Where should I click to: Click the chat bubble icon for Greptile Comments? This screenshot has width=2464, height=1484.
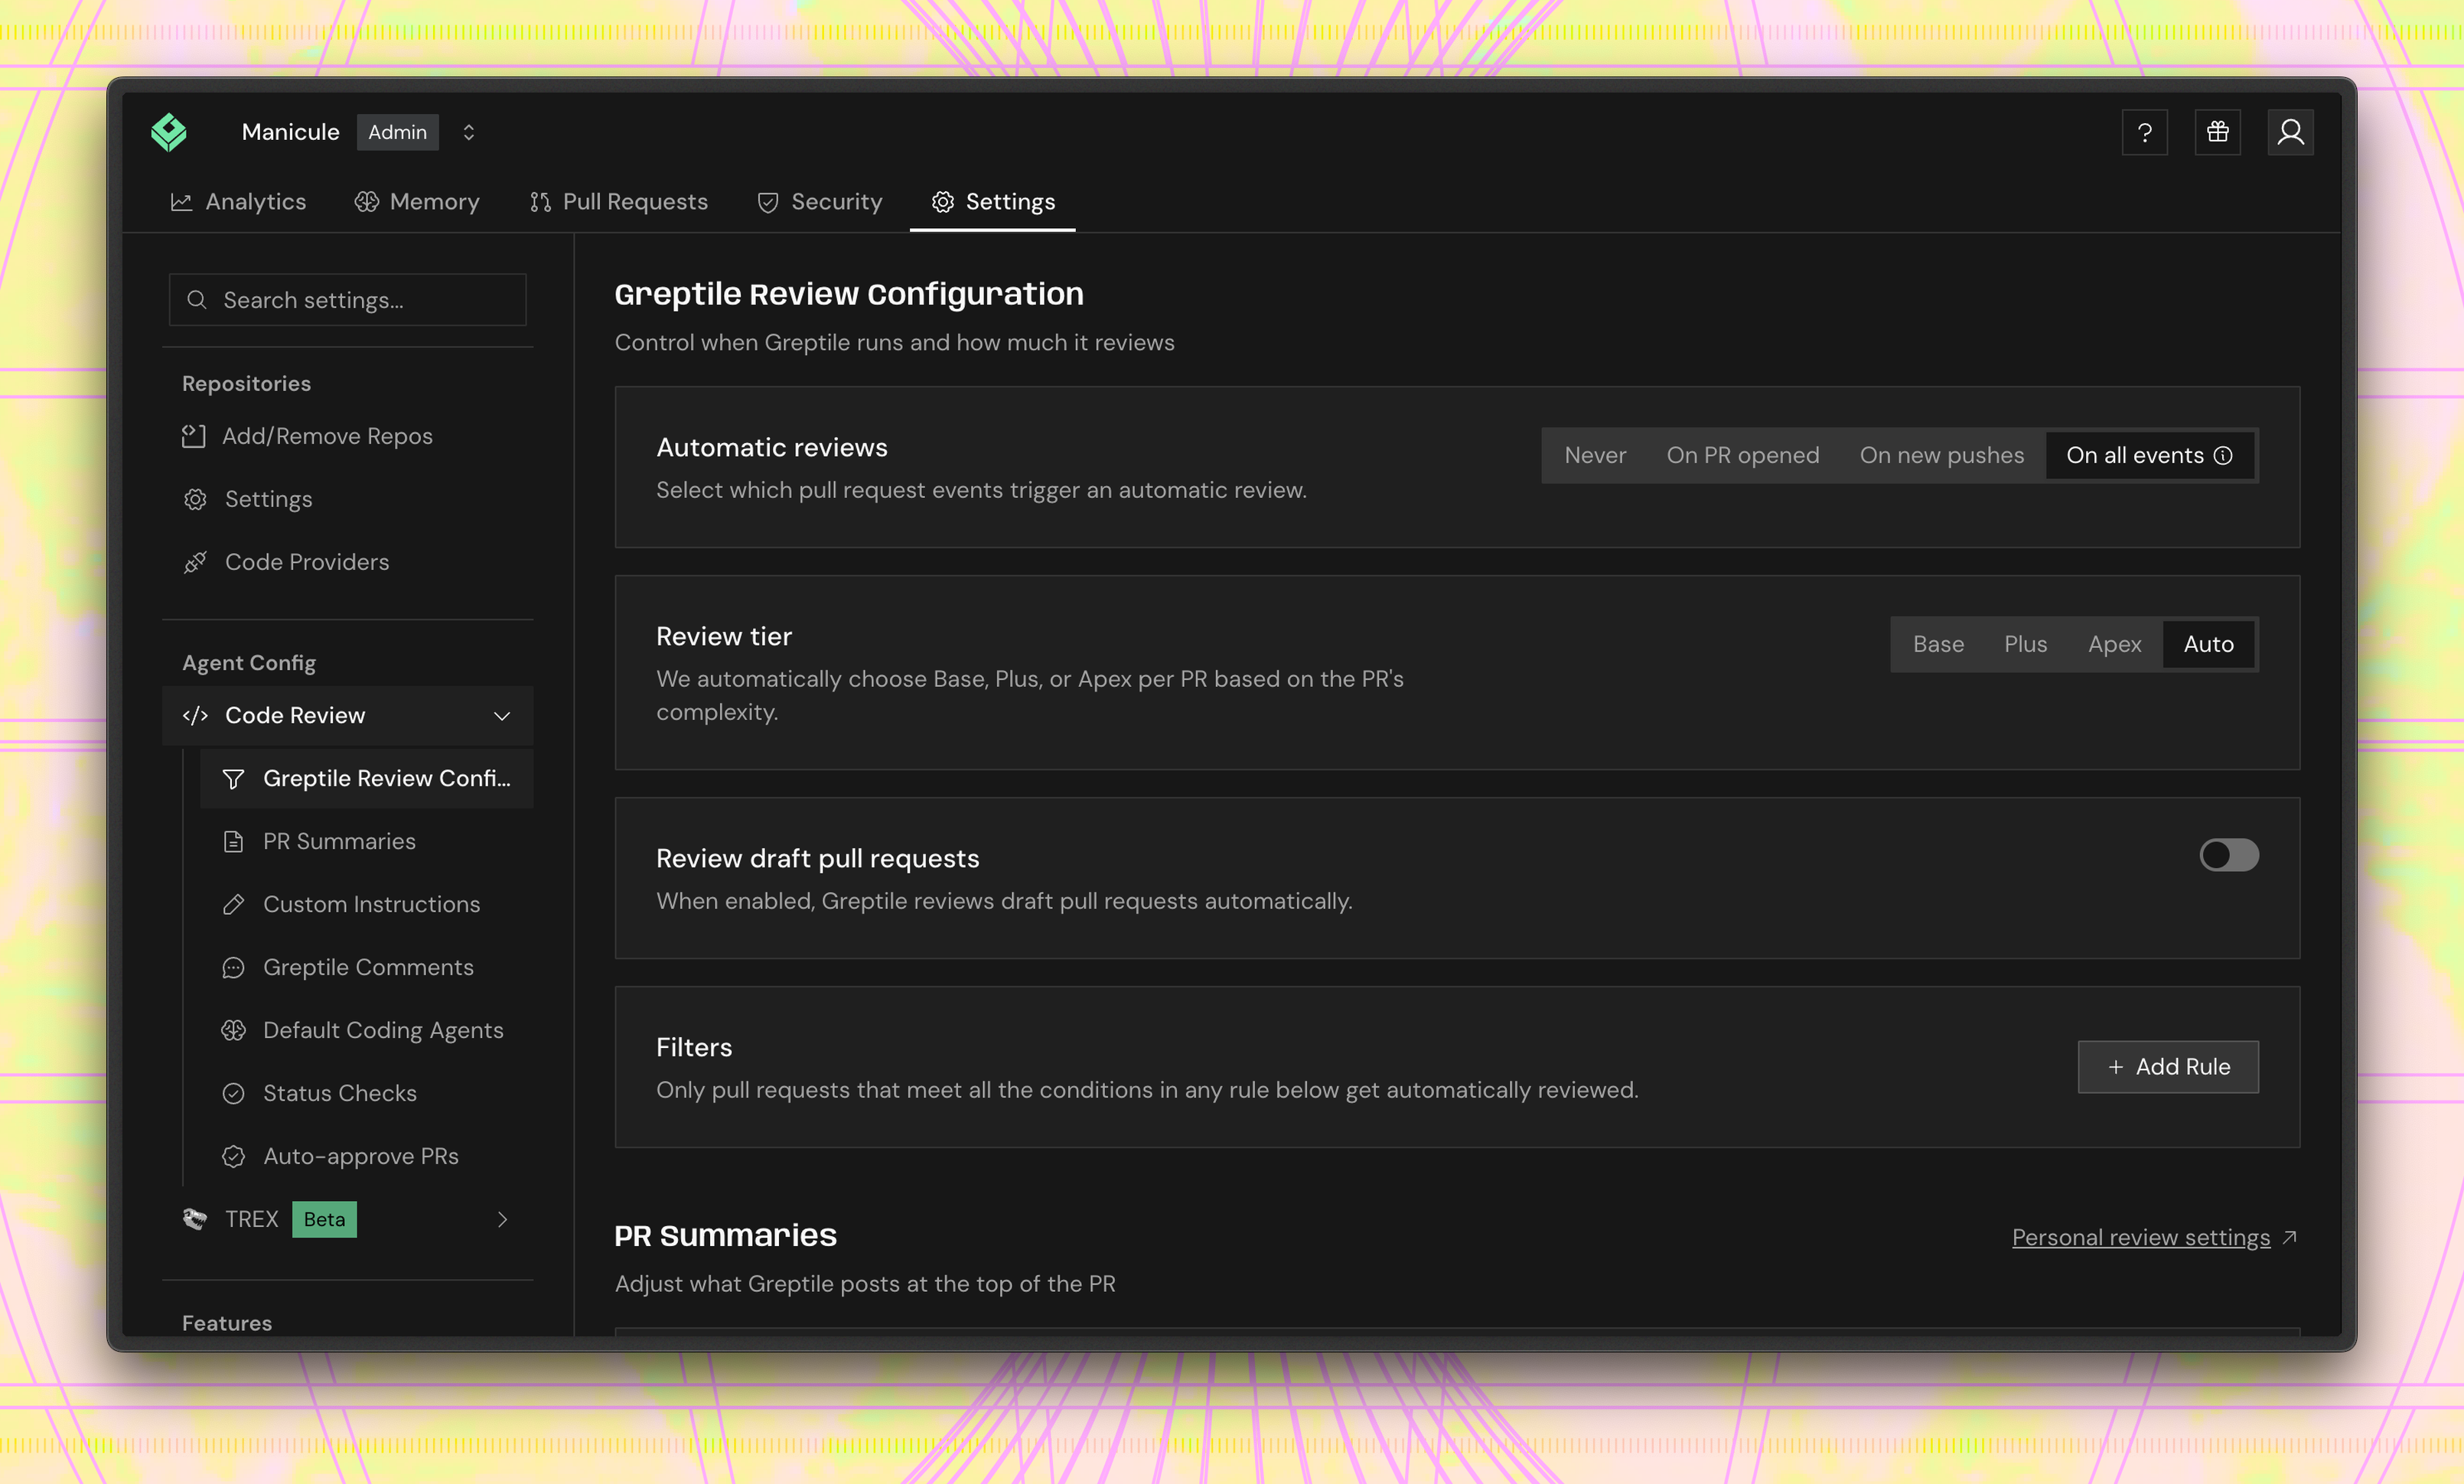[233, 968]
